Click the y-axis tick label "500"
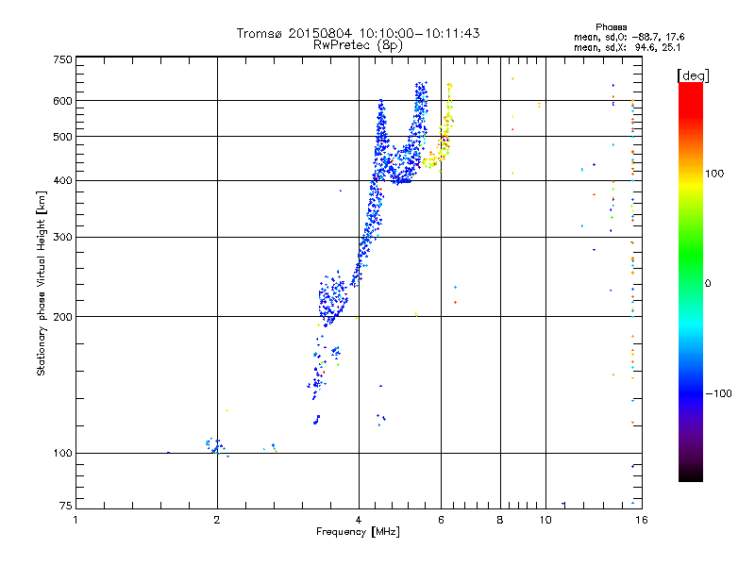 tap(62, 137)
